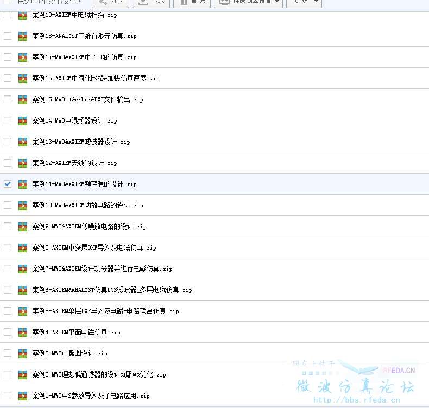Check the box for 案例10-MWO&AXIEM功放电路的设计.zip
429x408 pixels.
[8, 205]
